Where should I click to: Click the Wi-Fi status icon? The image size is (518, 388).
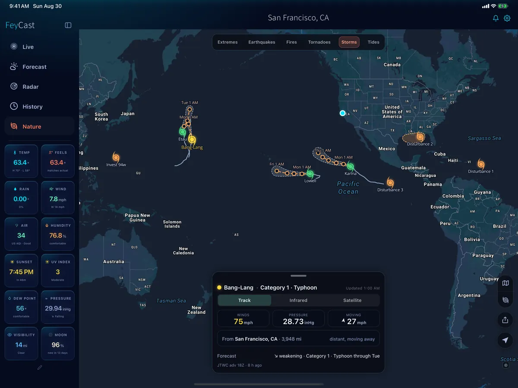(x=493, y=6)
